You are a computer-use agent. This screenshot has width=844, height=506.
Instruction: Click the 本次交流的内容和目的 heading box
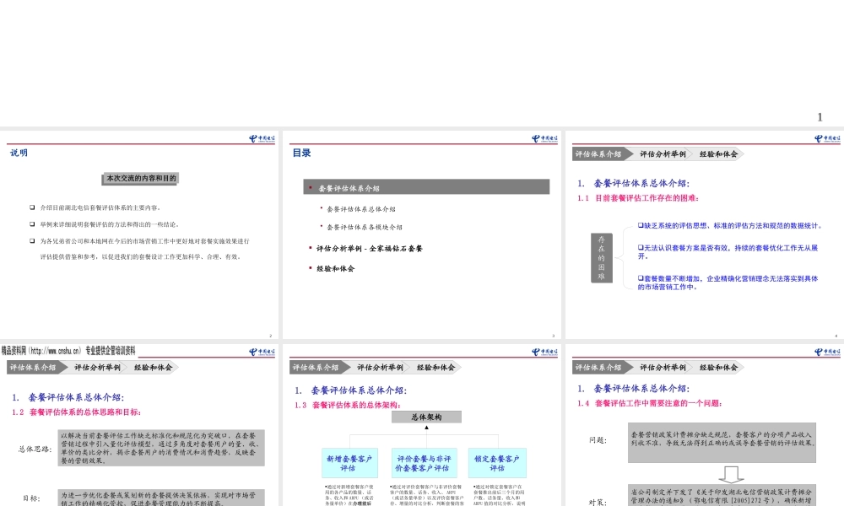(140, 179)
